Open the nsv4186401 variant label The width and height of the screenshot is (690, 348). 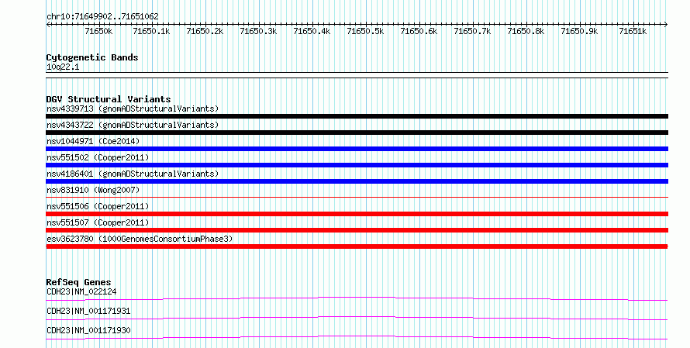click(133, 174)
